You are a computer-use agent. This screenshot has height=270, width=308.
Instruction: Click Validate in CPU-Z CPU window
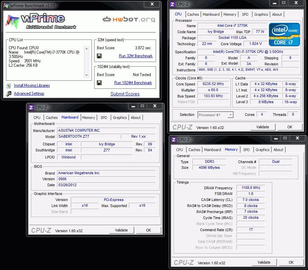click(x=263, y=127)
